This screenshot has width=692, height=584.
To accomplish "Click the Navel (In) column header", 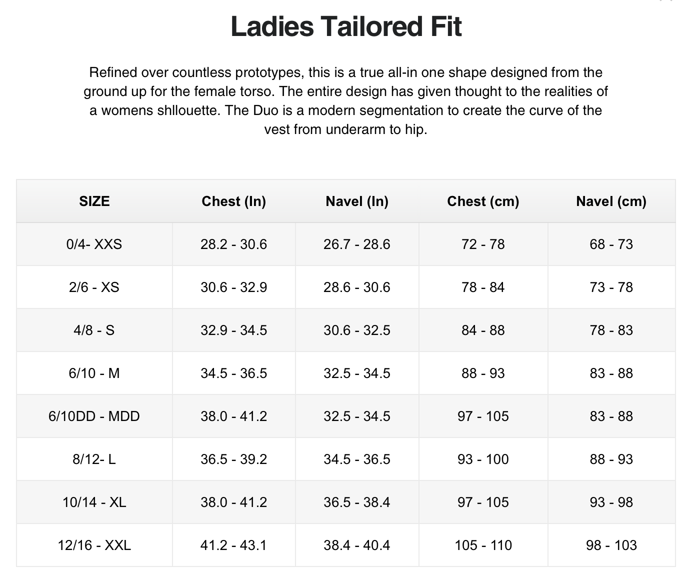I will point(357,201).
